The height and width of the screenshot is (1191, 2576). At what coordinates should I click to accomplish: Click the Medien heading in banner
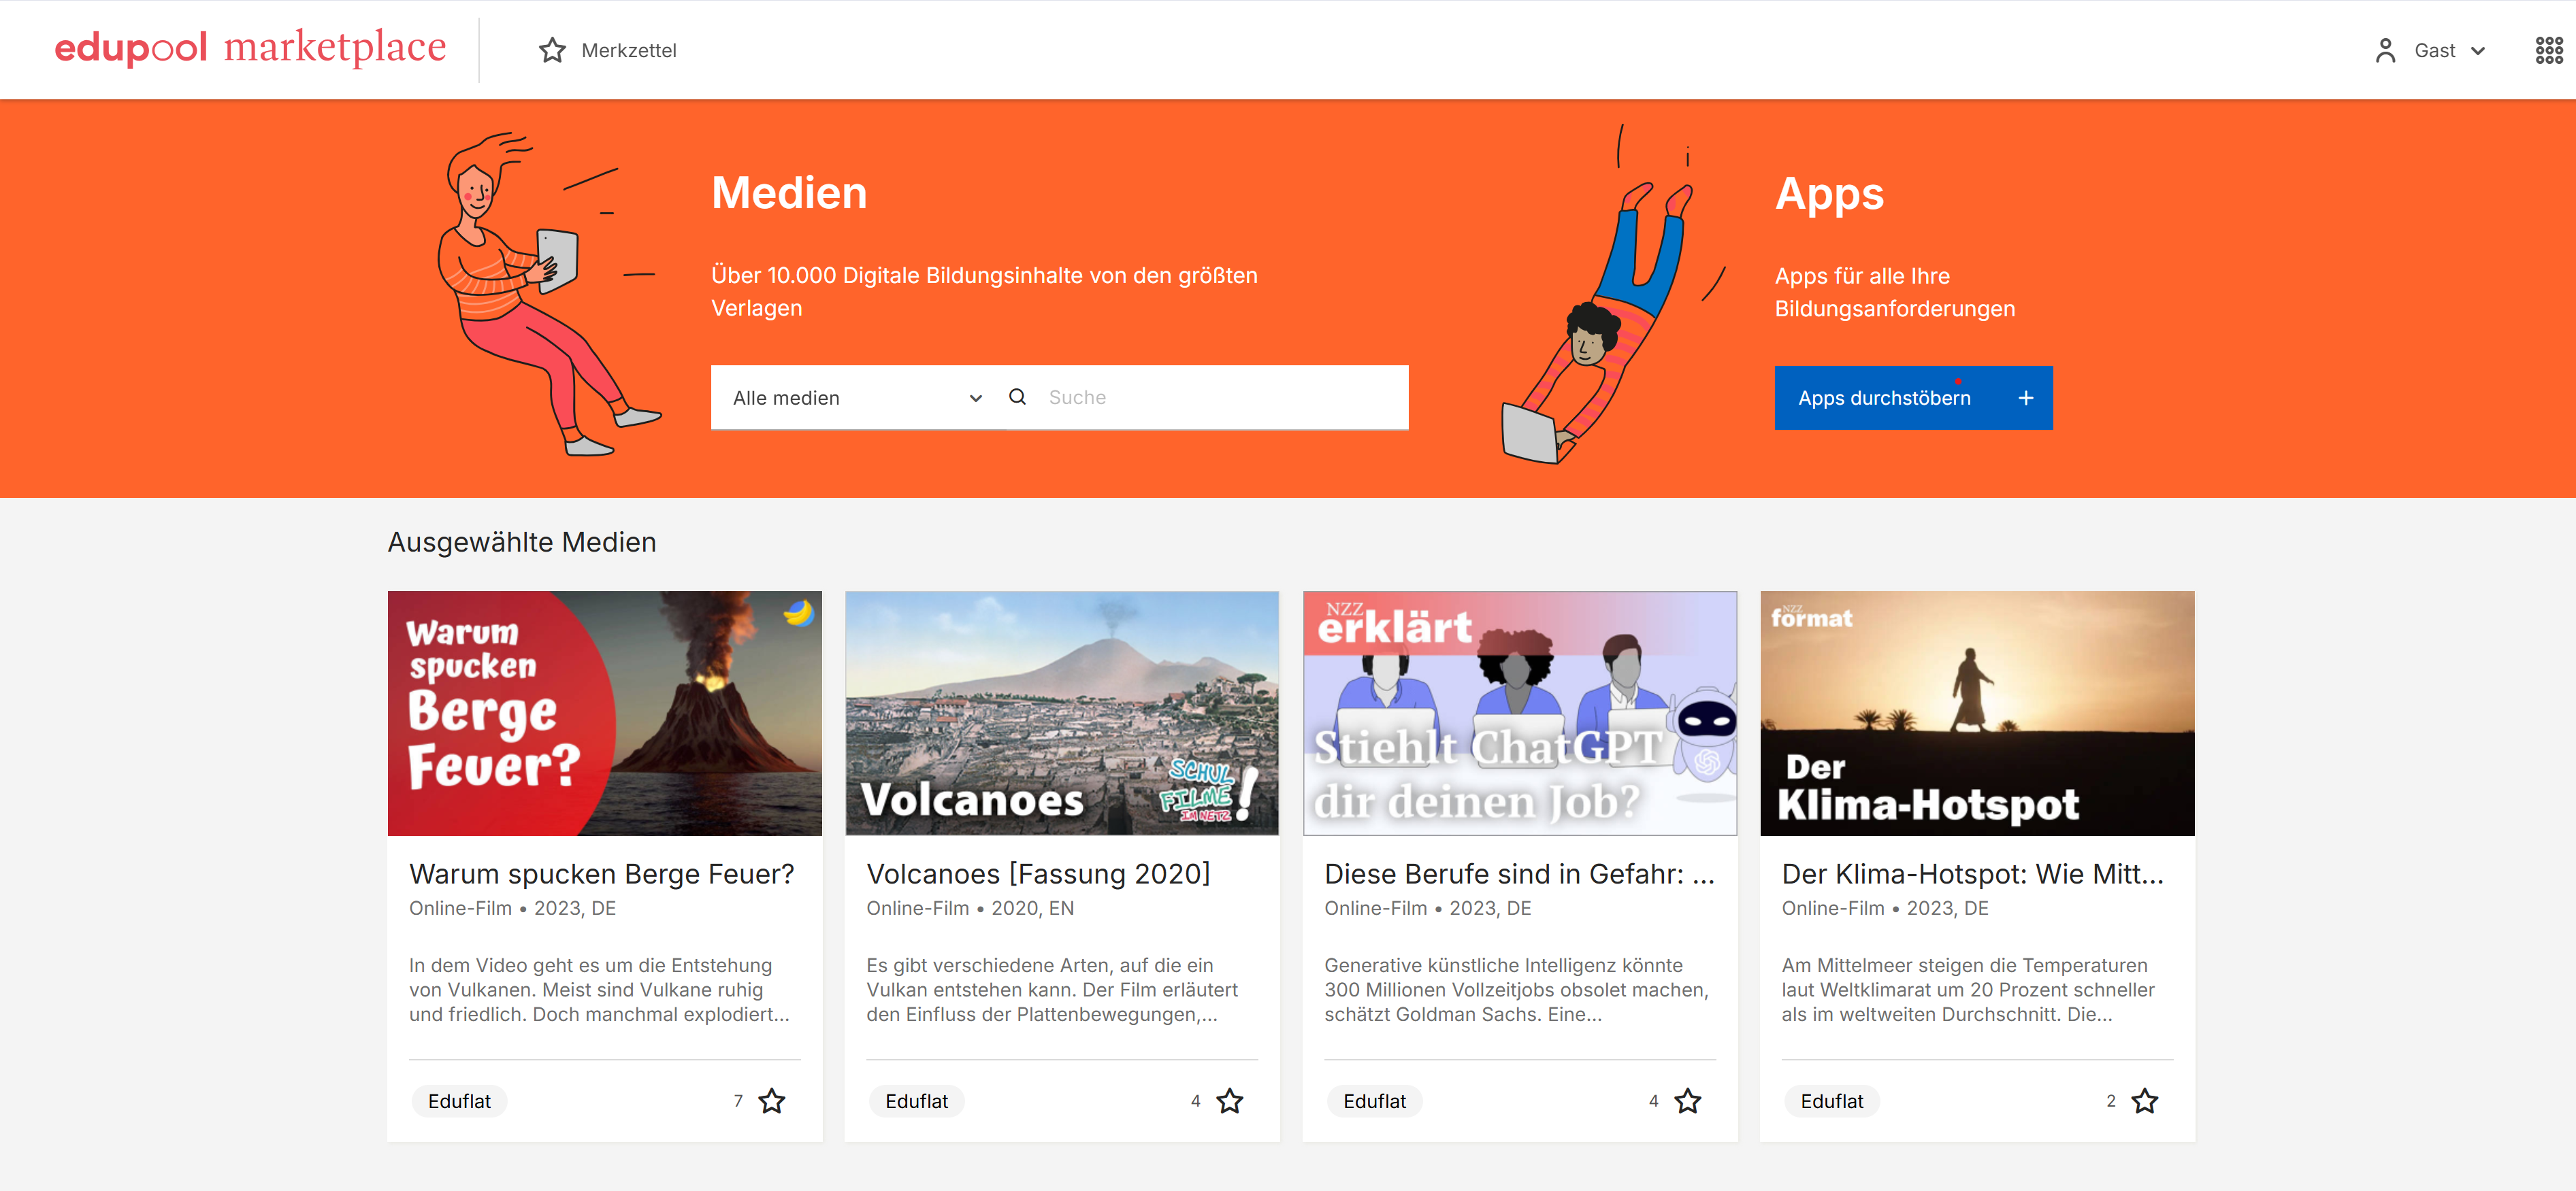[x=789, y=193]
